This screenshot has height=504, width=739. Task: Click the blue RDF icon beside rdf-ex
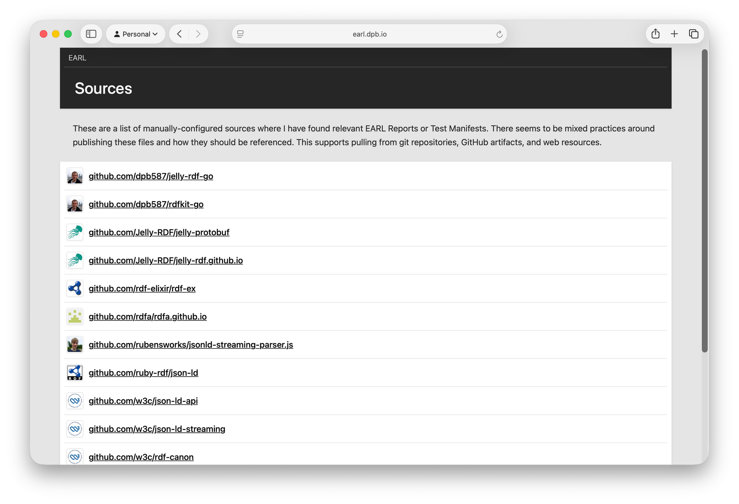point(75,289)
